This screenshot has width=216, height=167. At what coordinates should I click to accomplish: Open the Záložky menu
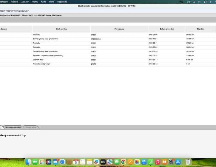pos(25,2)
